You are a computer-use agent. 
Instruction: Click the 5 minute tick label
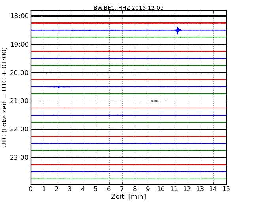96,189
